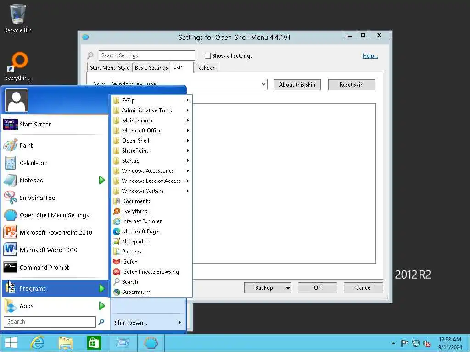The height and width of the screenshot is (352, 470).
Task: Open Search item in Programs submenu
Action: click(x=151, y=282)
